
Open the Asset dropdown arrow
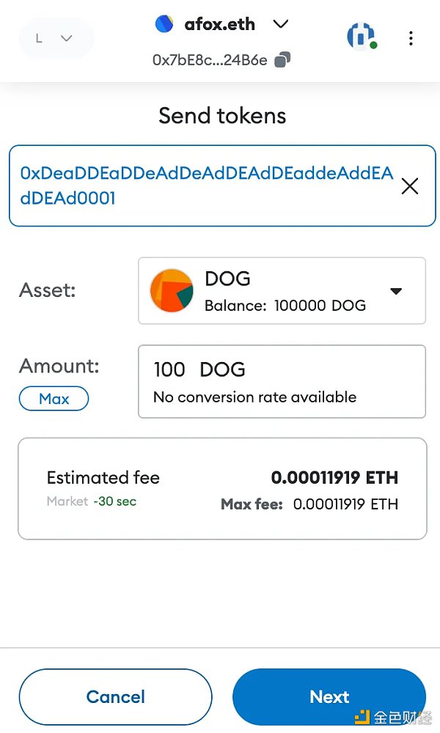pos(396,291)
